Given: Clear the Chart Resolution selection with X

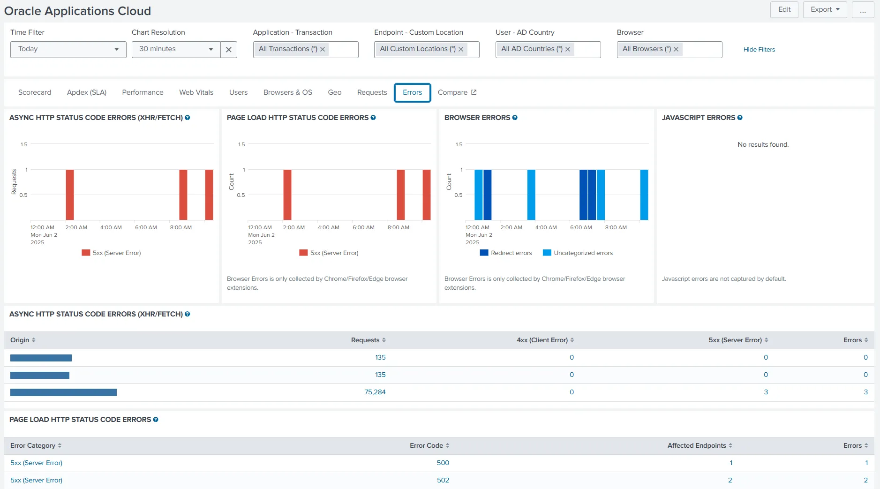Looking at the screenshot, I should (229, 50).
